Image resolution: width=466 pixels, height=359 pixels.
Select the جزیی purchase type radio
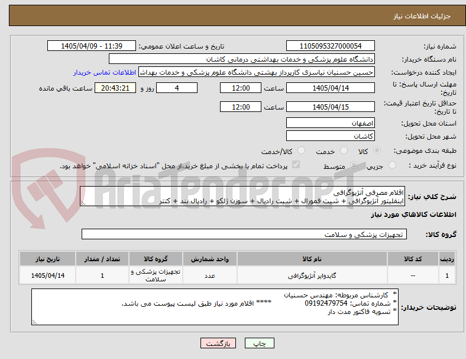click(392, 165)
